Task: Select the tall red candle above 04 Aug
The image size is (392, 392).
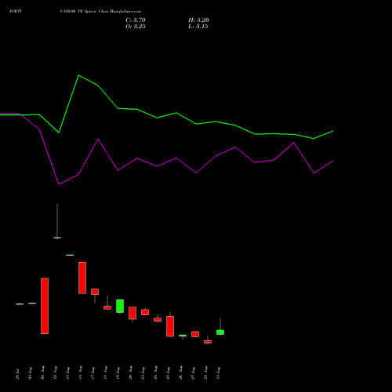Action: click(x=45, y=306)
